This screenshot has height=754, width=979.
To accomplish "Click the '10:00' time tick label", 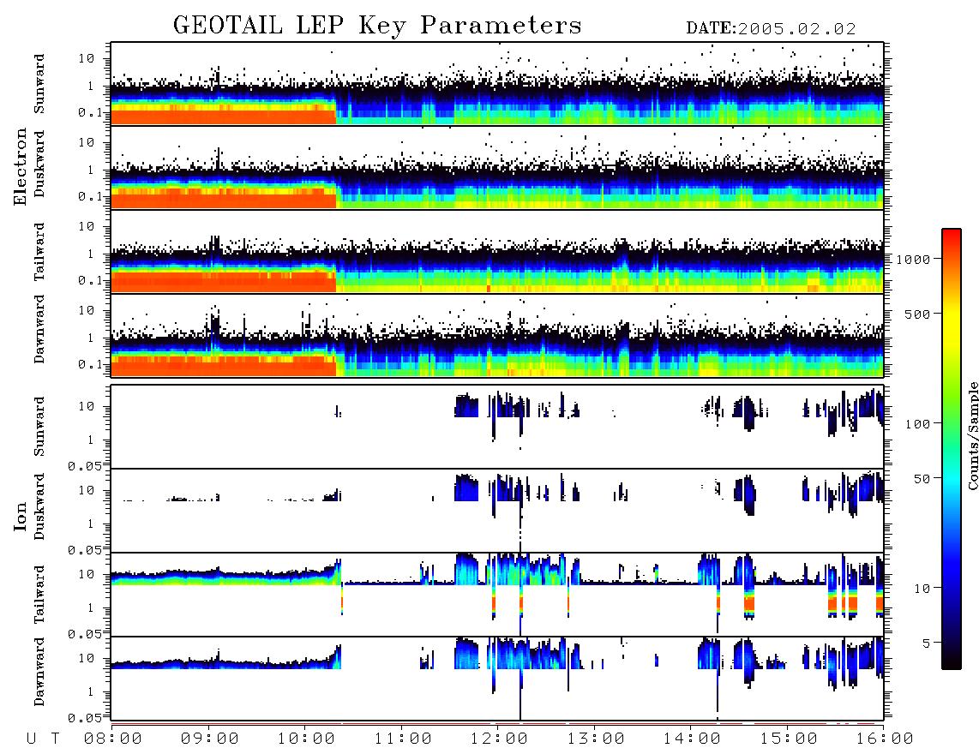I will coord(306,739).
